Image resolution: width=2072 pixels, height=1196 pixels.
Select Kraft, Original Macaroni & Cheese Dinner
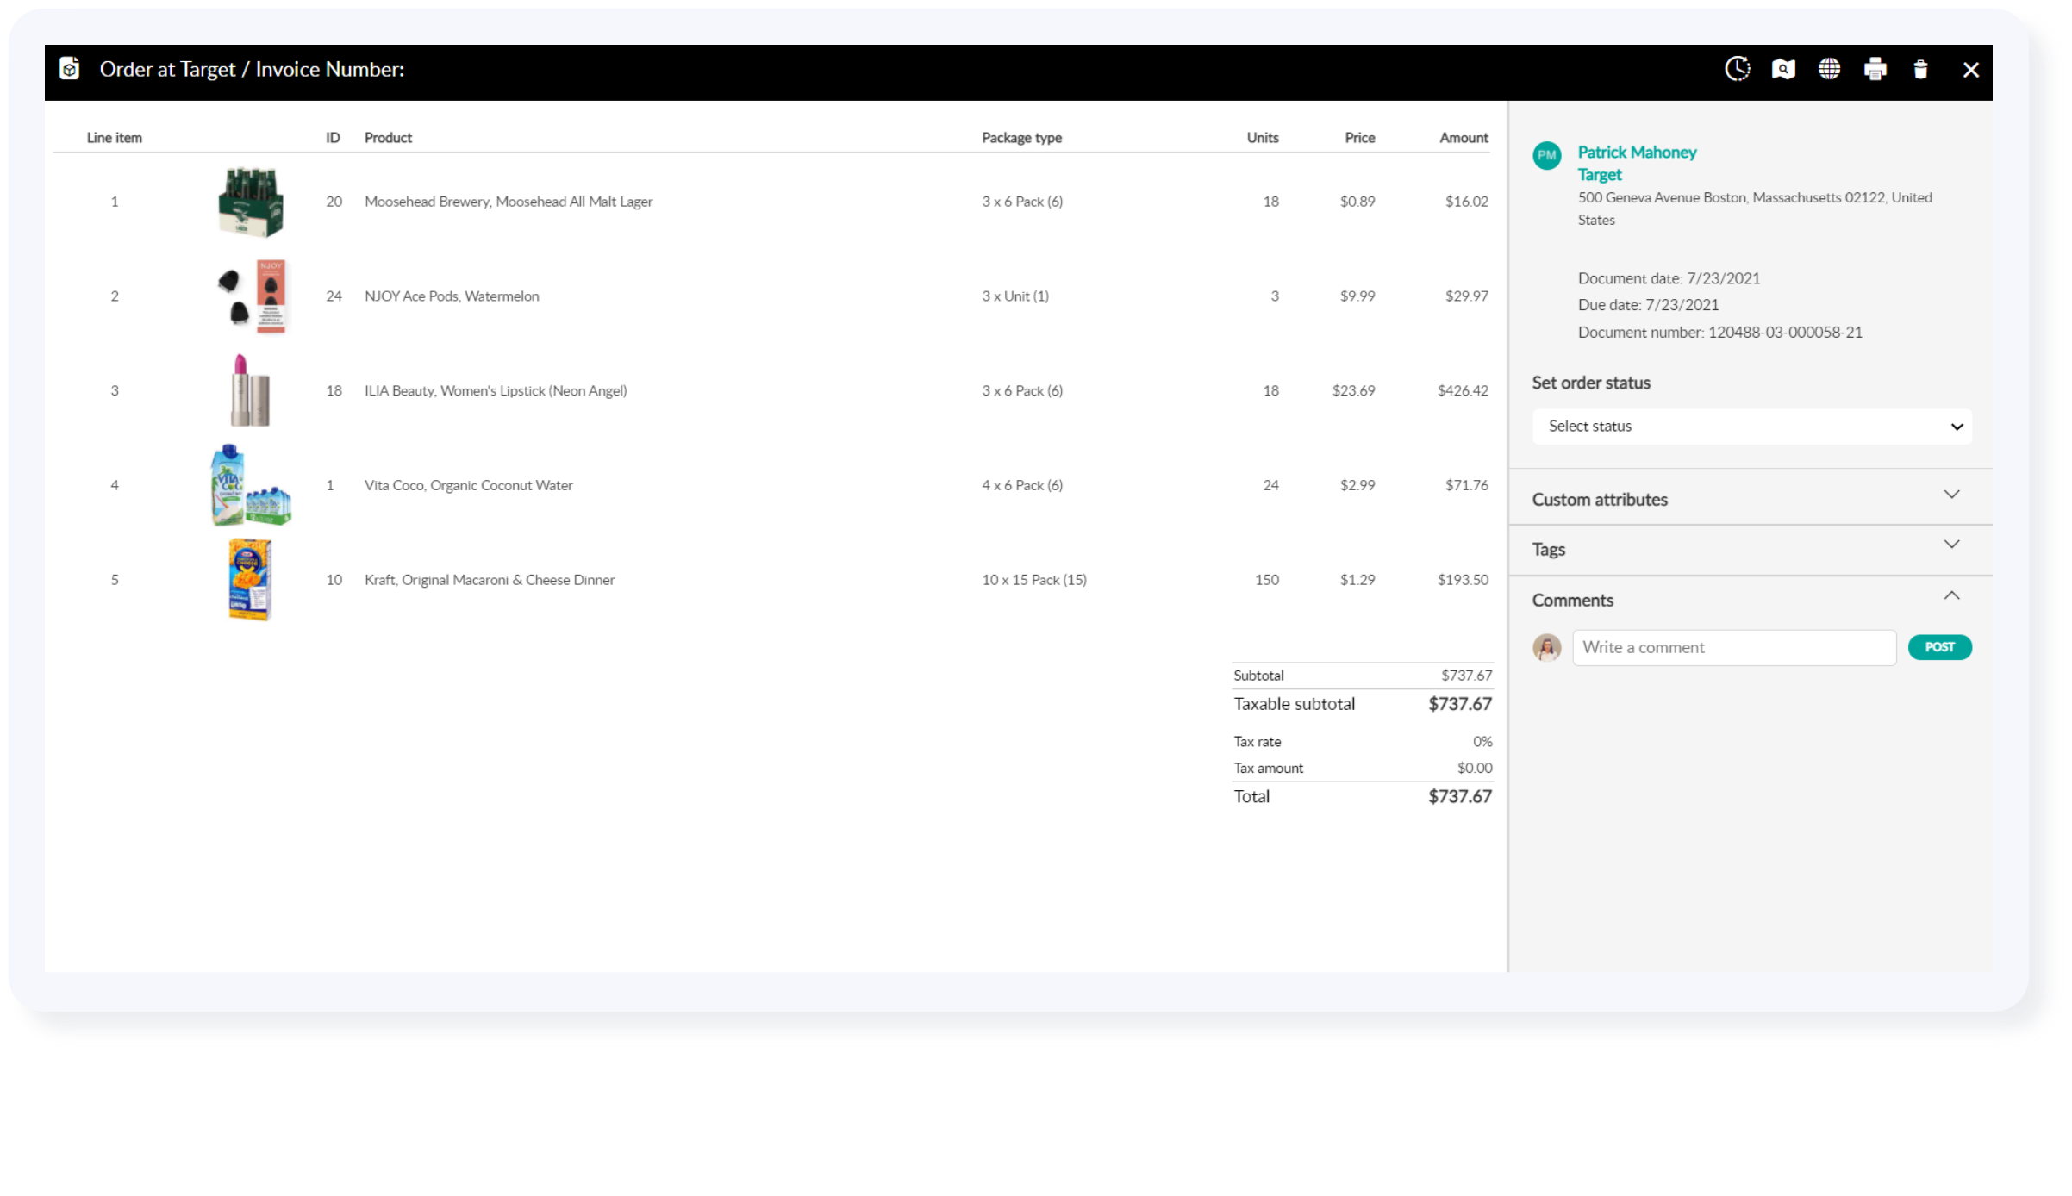(490, 580)
